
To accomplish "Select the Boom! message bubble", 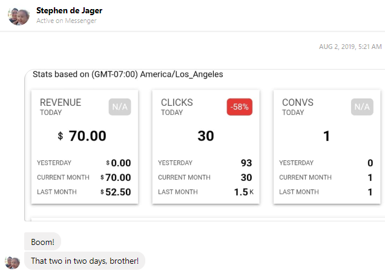I will 42,242.
